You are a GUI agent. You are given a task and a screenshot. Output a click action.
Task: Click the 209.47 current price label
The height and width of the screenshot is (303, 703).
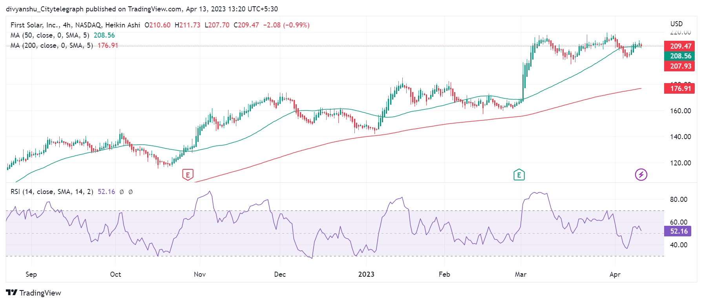(680, 46)
